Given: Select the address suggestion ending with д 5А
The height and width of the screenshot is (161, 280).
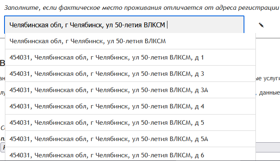Looking at the screenshot, I should tap(130, 139).
